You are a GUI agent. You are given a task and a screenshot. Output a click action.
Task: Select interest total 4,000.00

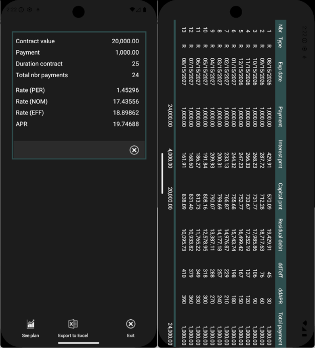170,159
